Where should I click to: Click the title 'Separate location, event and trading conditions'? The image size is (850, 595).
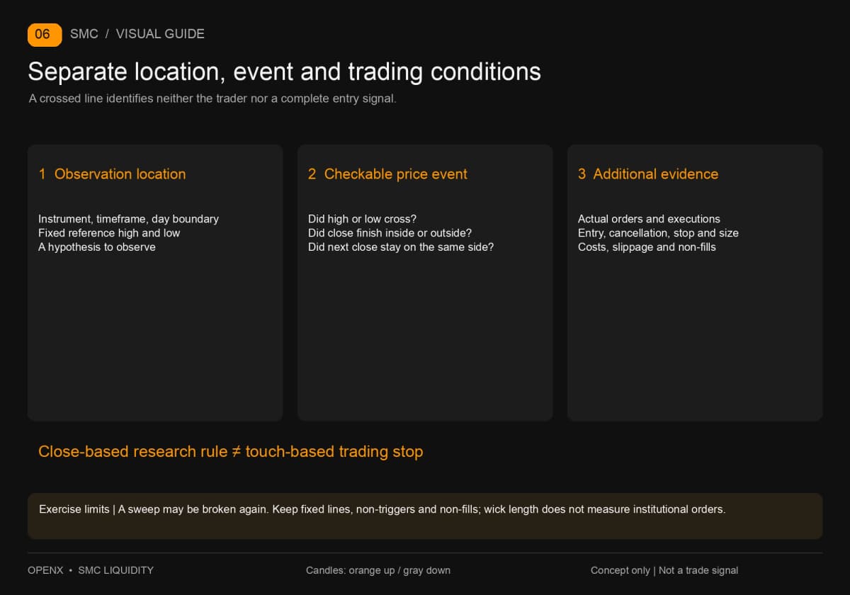tap(284, 72)
